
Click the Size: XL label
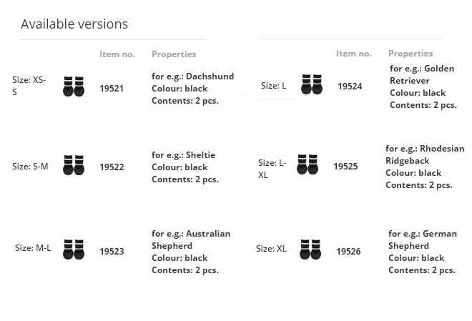click(x=271, y=249)
